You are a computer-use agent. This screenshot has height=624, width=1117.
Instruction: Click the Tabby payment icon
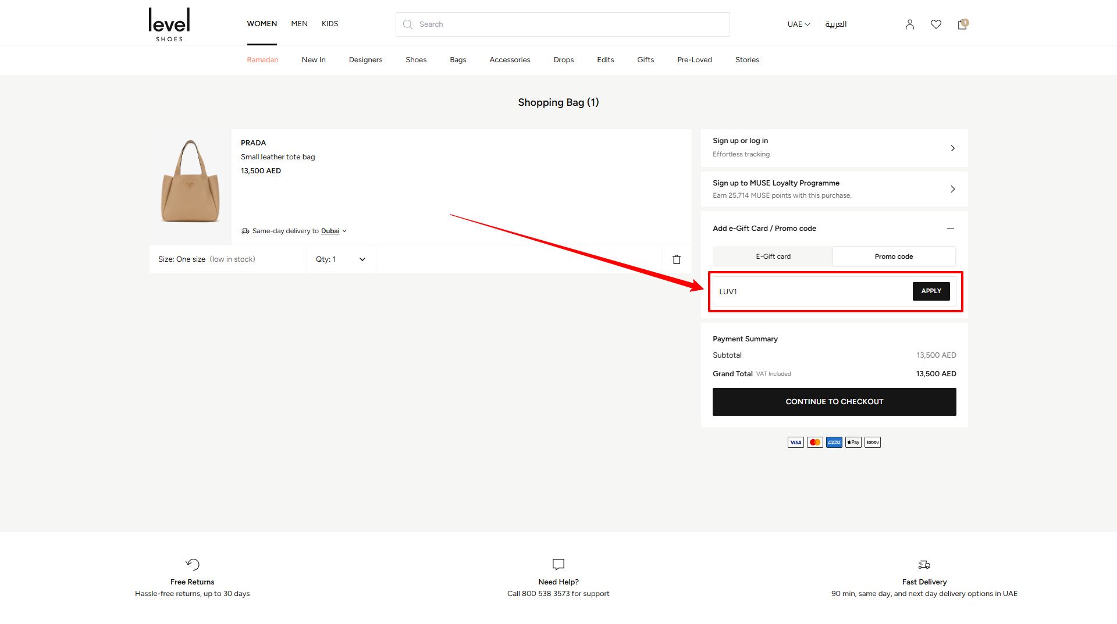873,443
